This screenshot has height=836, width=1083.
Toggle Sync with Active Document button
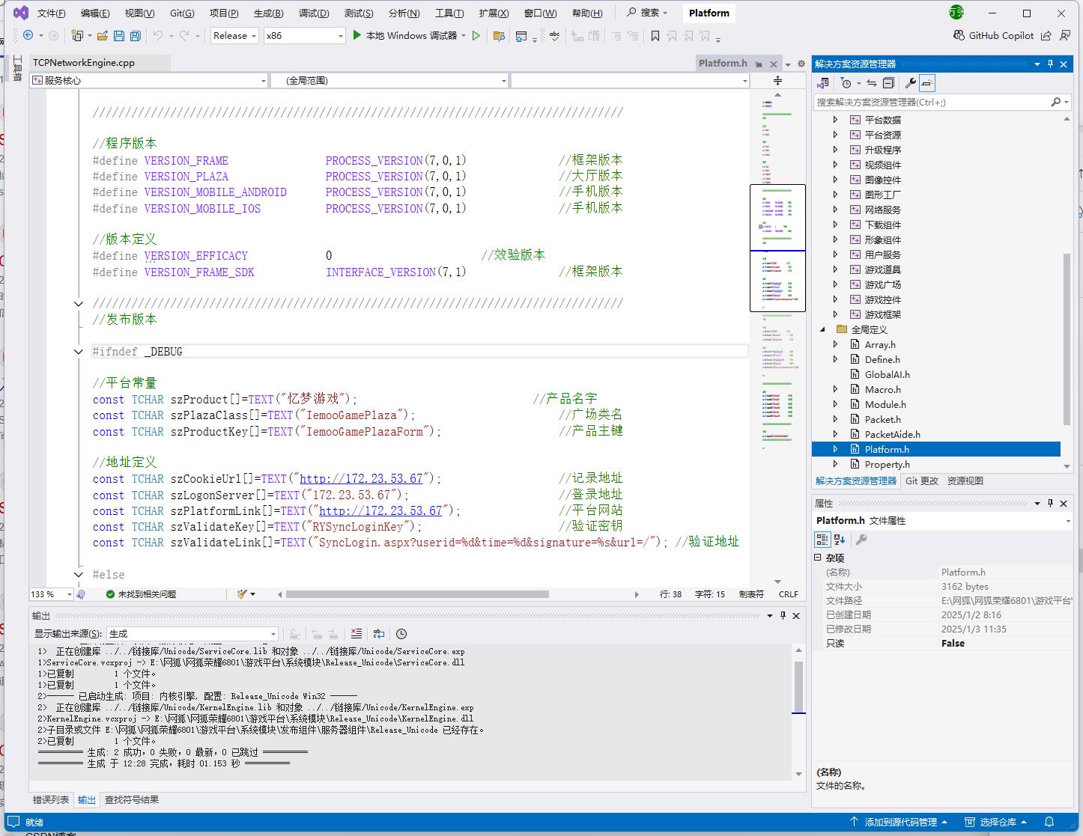872,83
